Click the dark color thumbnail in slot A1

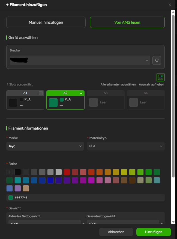point(13,102)
